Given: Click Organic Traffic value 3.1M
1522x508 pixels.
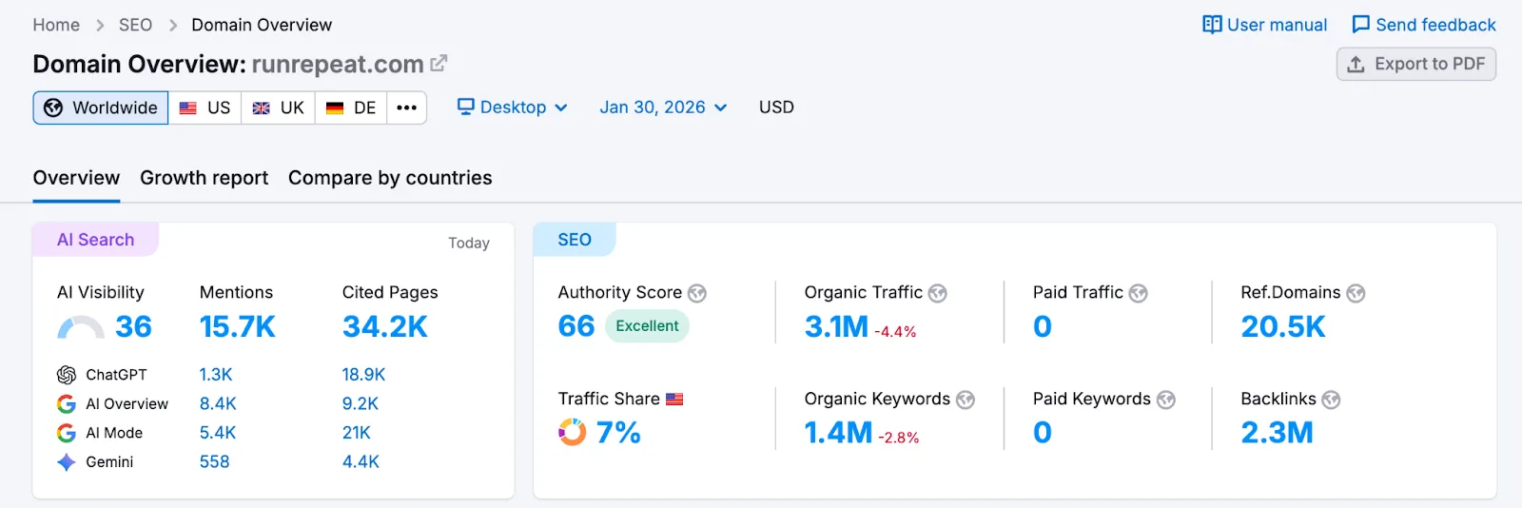Looking at the screenshot, I should 836,327.
